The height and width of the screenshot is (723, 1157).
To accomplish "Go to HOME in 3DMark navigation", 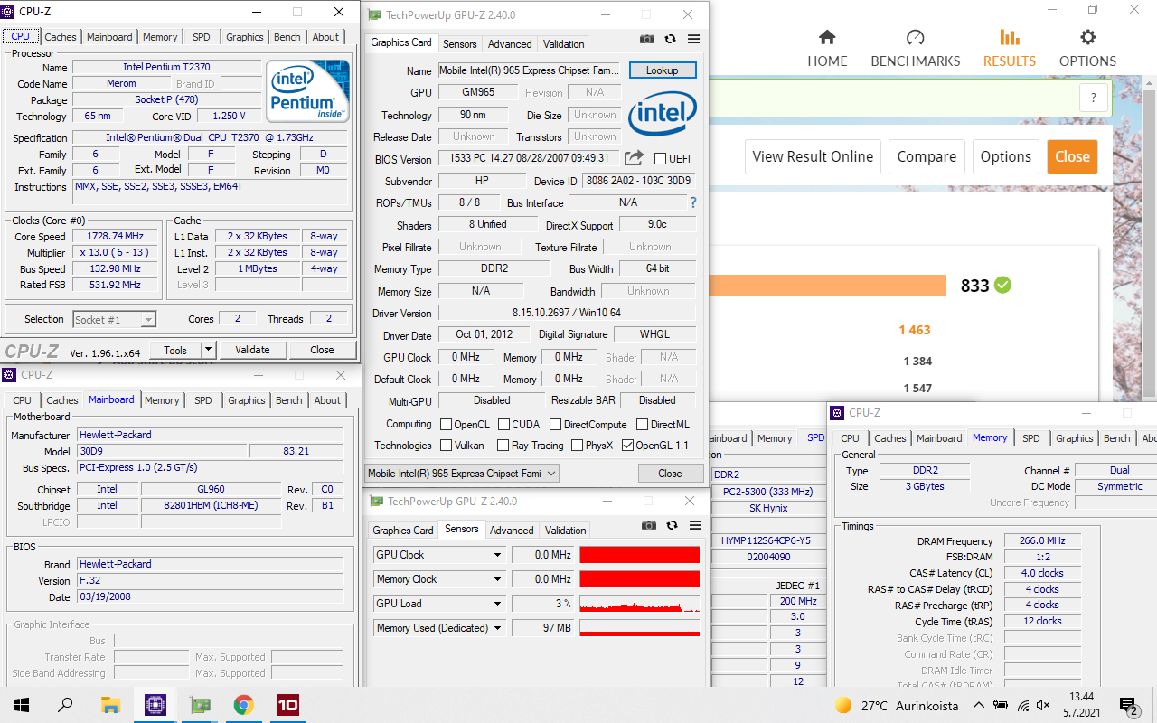I will point(827,49).
